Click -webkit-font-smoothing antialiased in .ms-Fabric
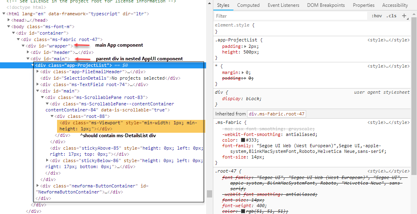Screen dimensions: 417x214 tap(270, 134)
